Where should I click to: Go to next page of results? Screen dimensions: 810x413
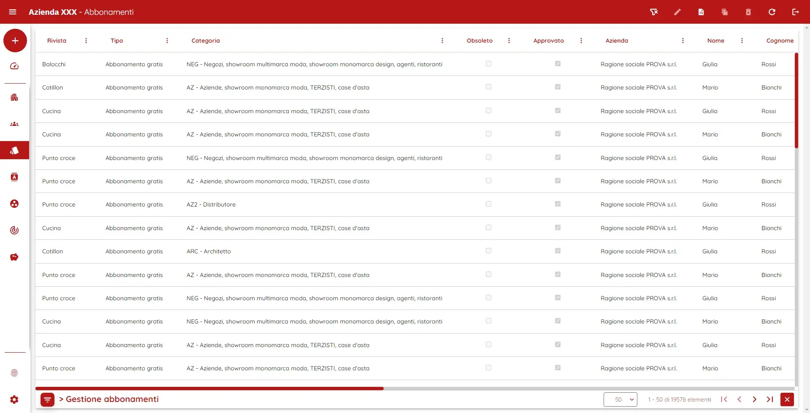point(754,399)
